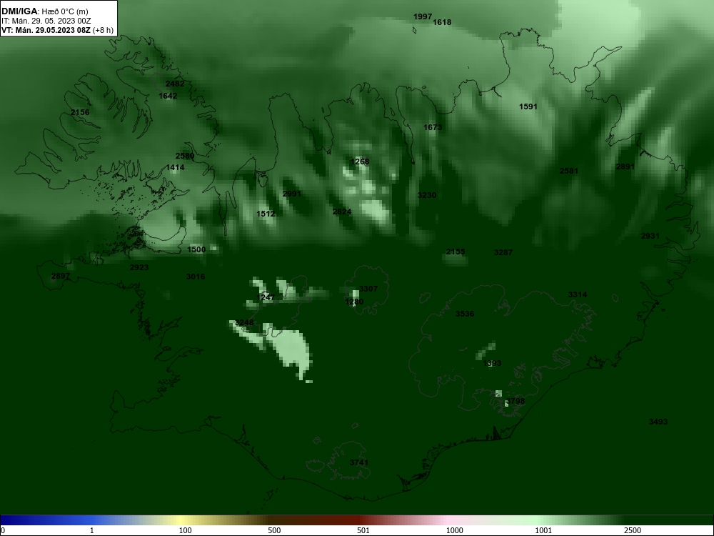The width and height of the screenshot is (714, 536).
Task: Select the value 2897 on the western peninsula
Action: [61, 276]
